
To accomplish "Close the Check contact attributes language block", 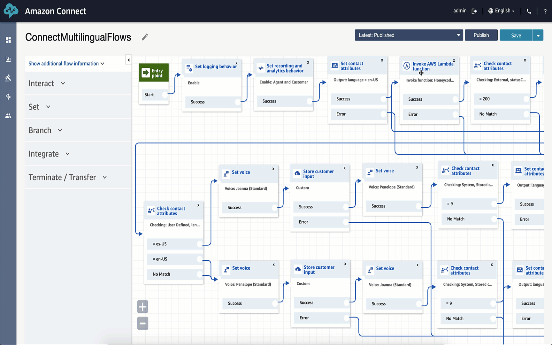I will 198,205.
